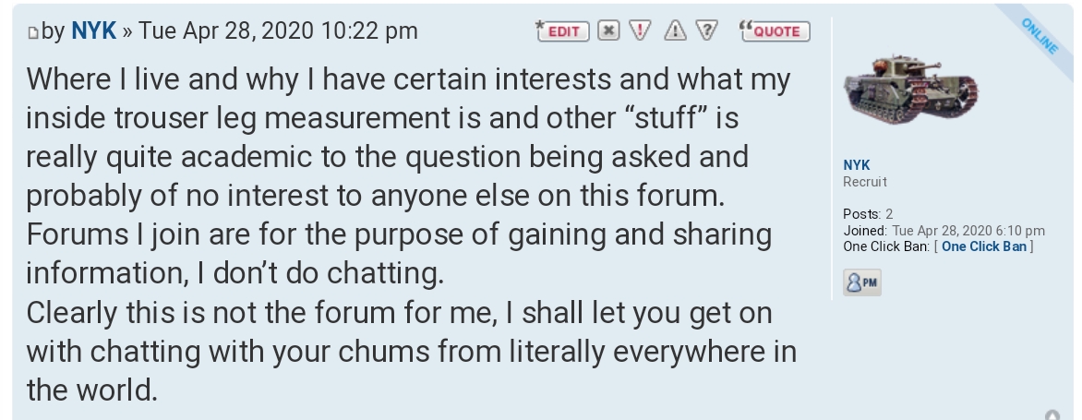Send a private message via PM icon
The width and height of the screenshot is (1082, 420).
click(861, 282)
